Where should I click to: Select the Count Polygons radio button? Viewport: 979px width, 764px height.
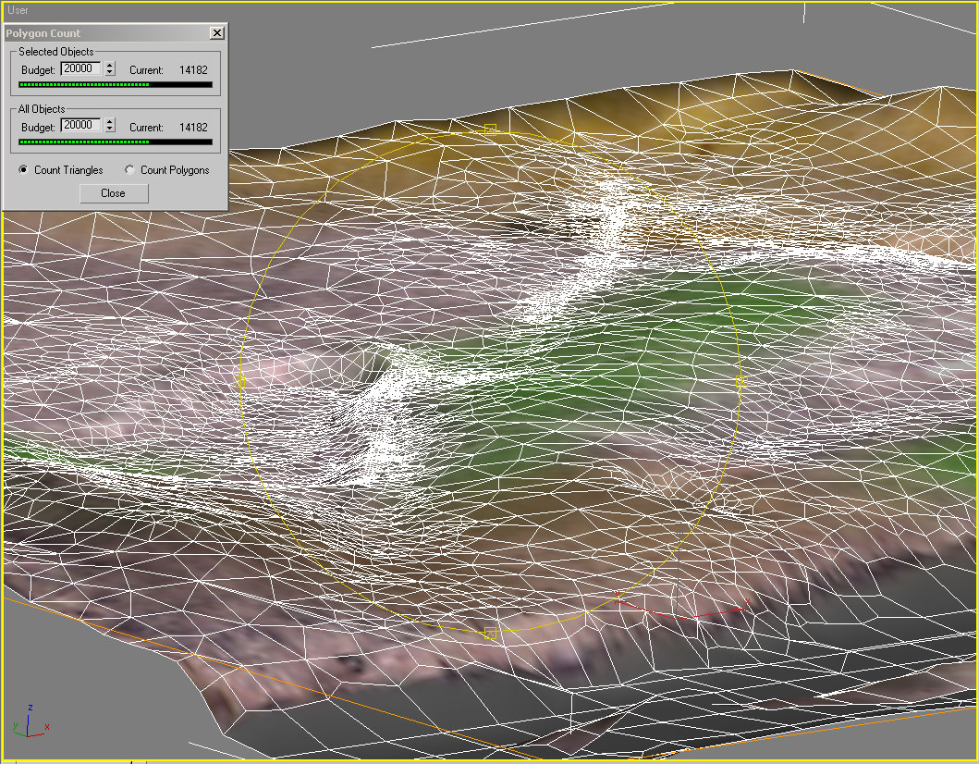pyautogui.click(x=129, y=170)
